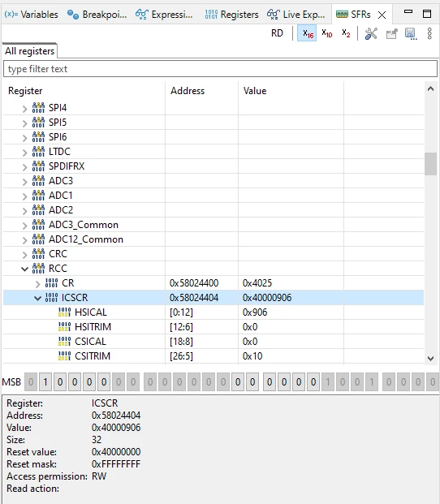Click the HSITRIM bitfield icon
The width and height of the screenshot is (440, 504).
pyautogui.click(x=64, y=327)
